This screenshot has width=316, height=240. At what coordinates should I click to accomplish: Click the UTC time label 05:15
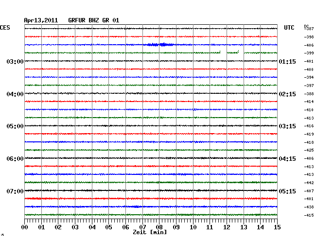(x=287, y=191)
